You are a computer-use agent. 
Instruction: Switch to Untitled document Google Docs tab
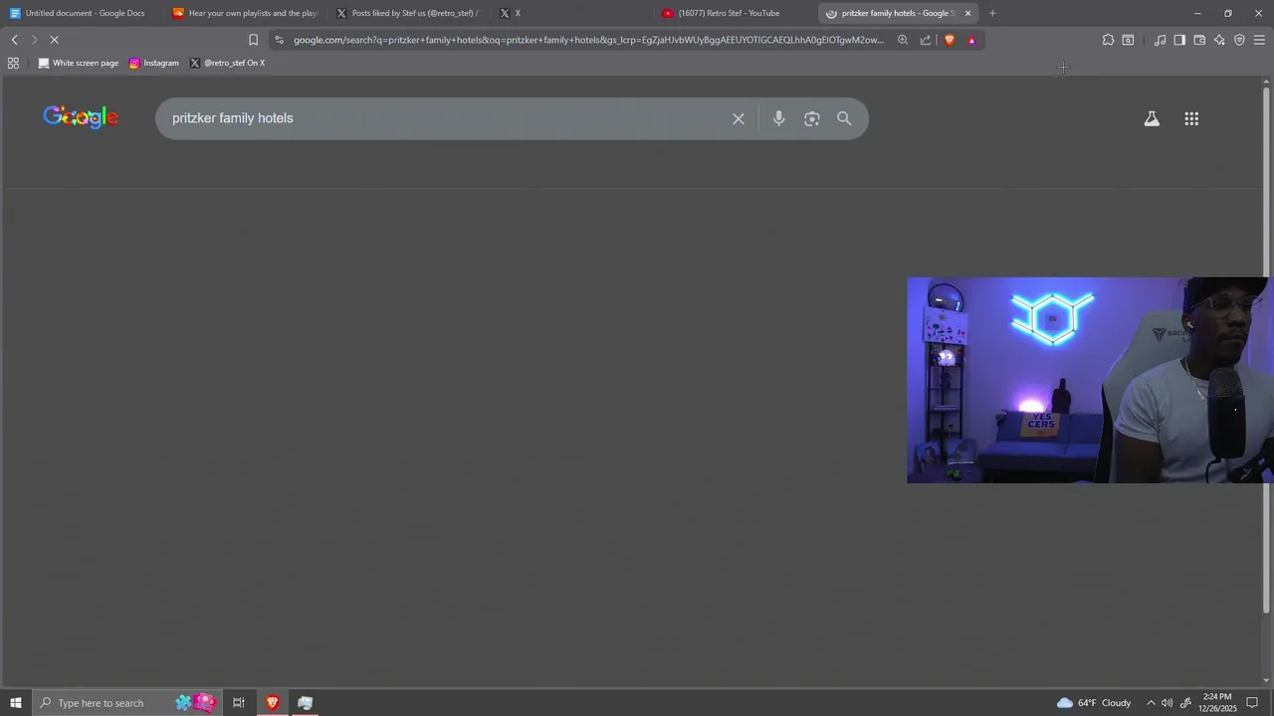pos(78,13)
